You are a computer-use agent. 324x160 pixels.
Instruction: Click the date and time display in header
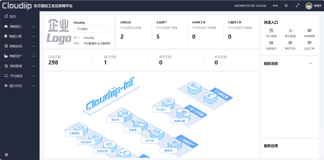point(250,6)
